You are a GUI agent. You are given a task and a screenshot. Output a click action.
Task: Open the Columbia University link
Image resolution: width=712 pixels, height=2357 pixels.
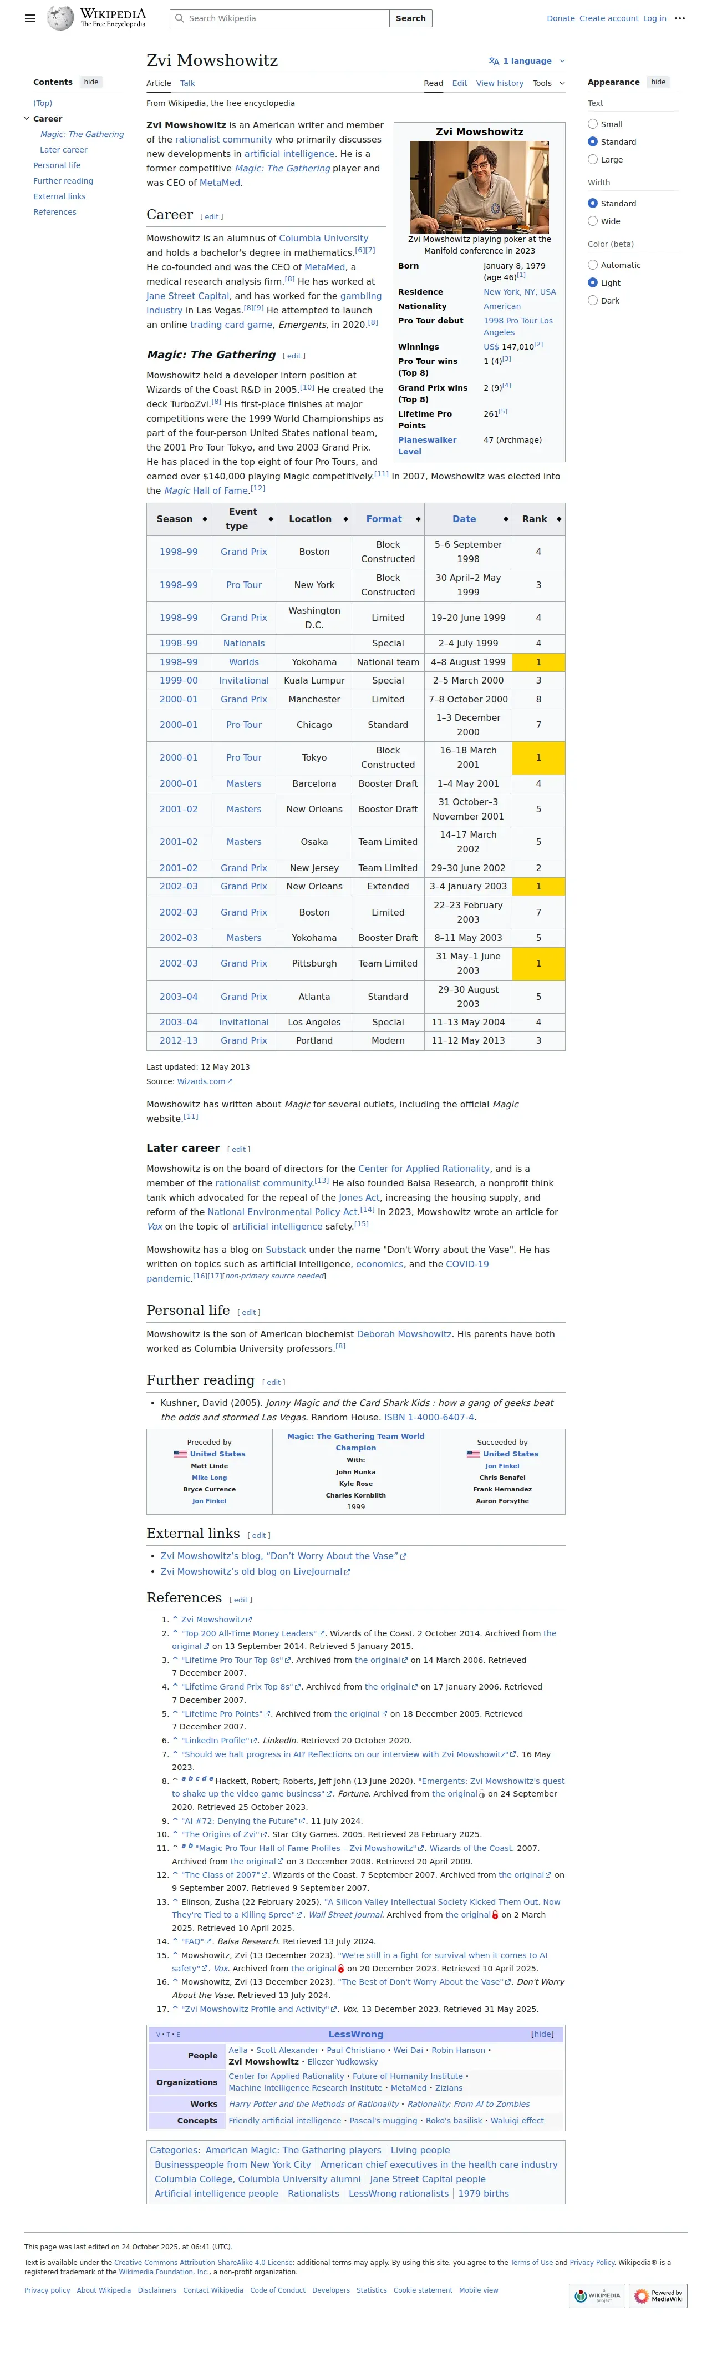pyautogui.click(x=323, y=238)
